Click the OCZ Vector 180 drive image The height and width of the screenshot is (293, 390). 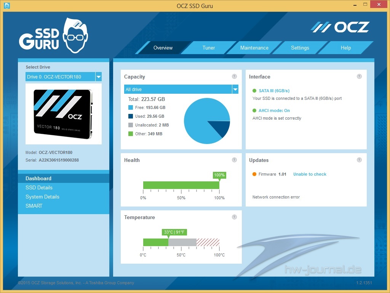click(x=63, y=114)
